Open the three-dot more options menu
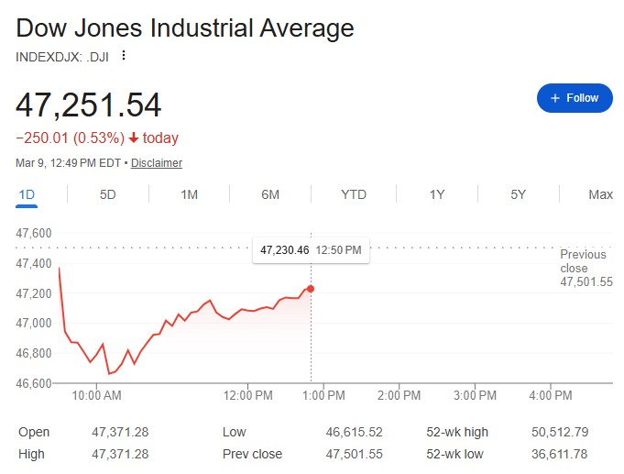624x474 pixels. (x=124, y=55)
